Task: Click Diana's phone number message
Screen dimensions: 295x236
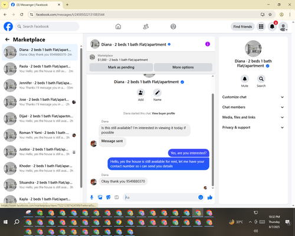Action: tap(123, 181)
